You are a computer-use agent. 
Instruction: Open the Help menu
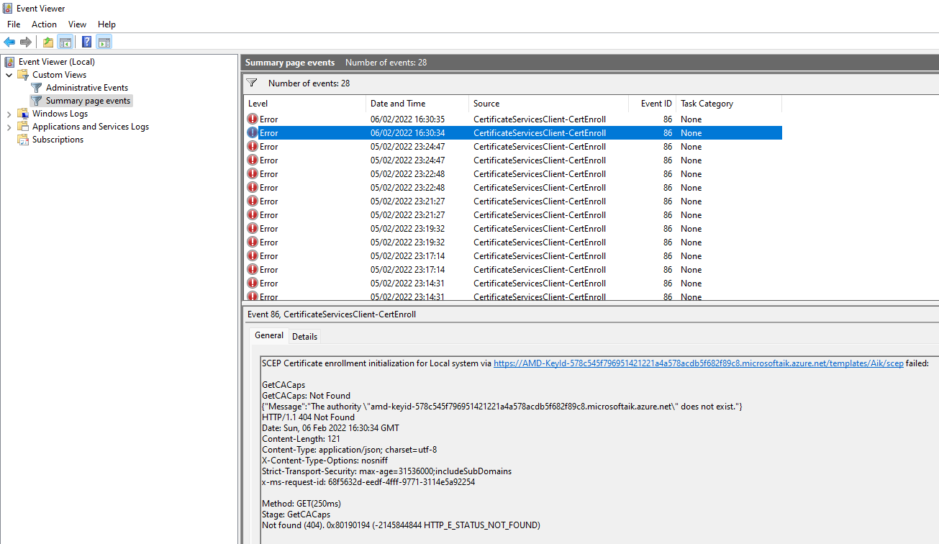106,24
